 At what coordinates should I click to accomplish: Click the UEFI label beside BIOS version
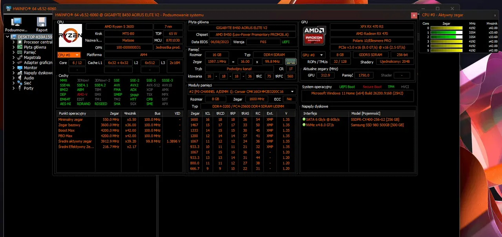pos(286,42)
